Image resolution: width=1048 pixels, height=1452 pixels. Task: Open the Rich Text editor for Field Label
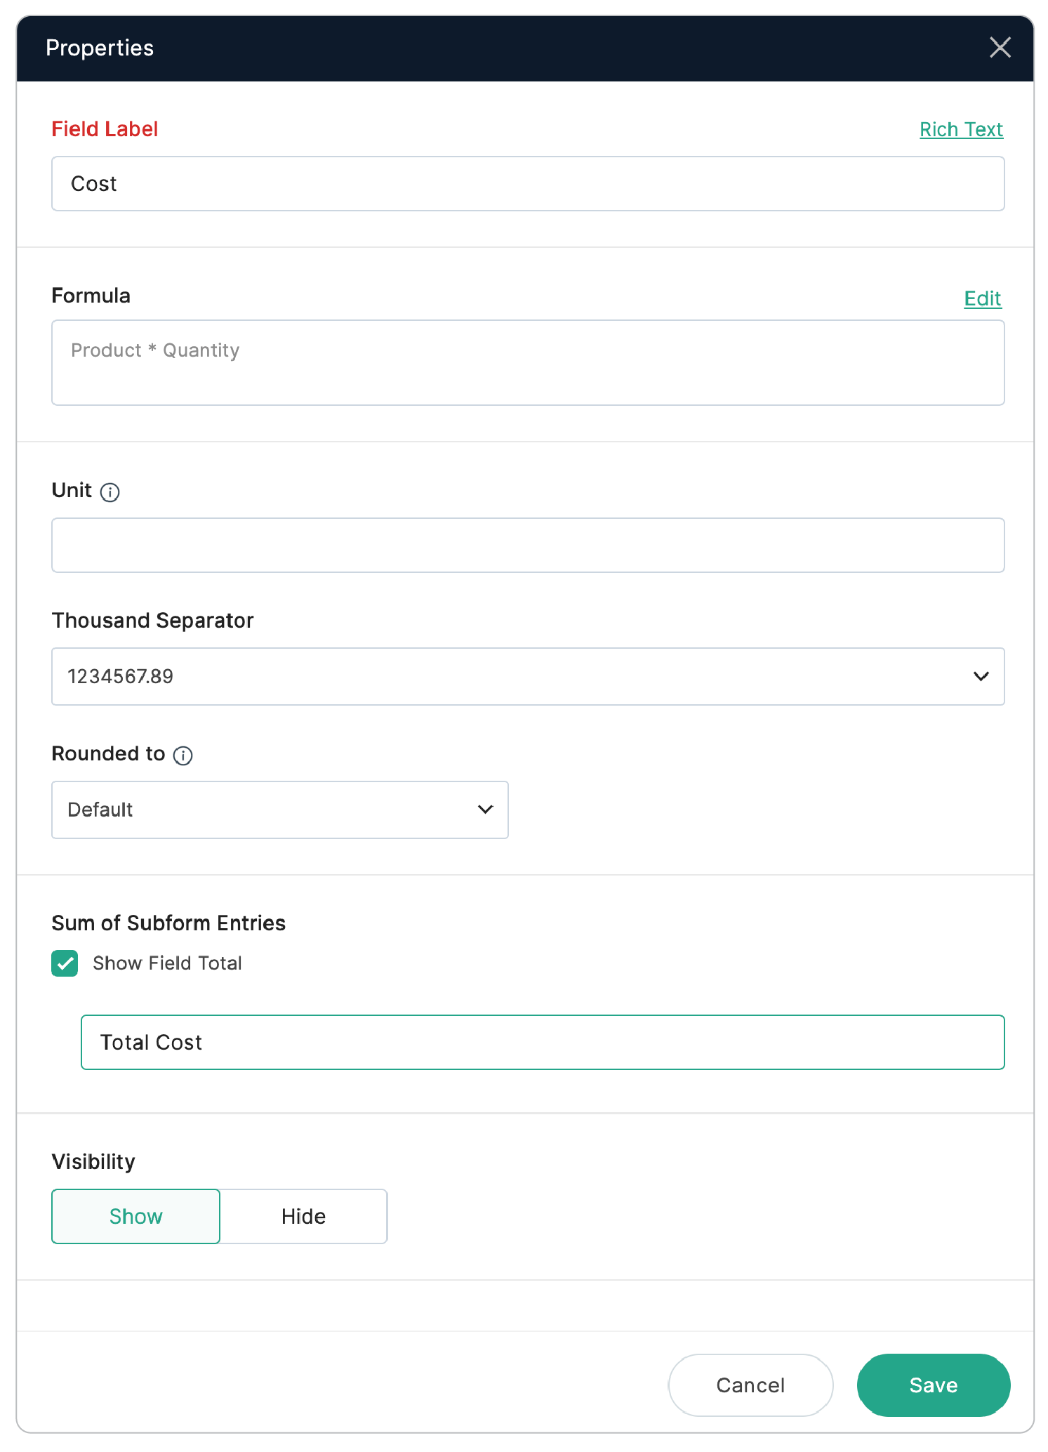pyautogui.click(x=961, y=129)
